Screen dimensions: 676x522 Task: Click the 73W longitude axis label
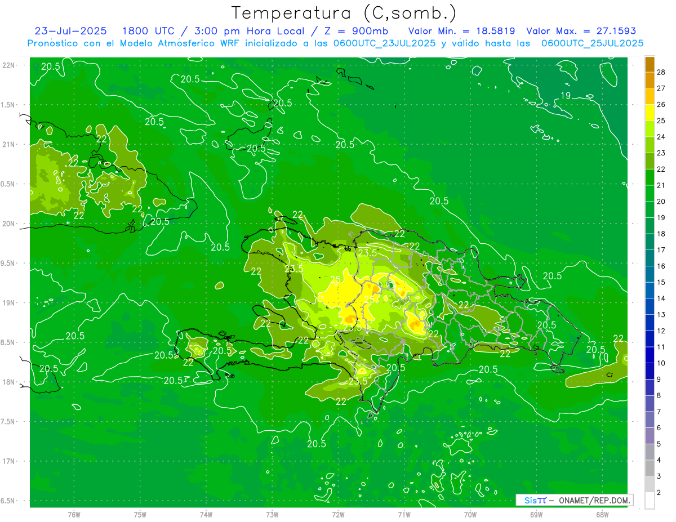[272, 515]
